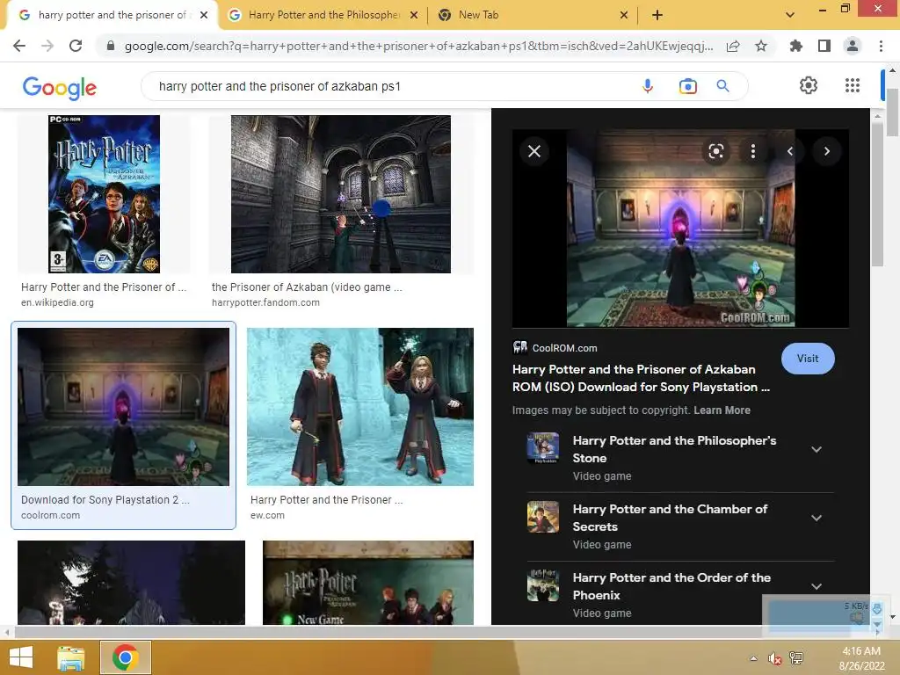Click en.wikipedia.org source text
This screenshot has height=675, width=900.
(x=57, y=302)
